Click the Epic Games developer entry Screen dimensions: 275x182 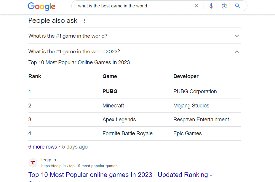pyautogui.click(x=187, y=133)
